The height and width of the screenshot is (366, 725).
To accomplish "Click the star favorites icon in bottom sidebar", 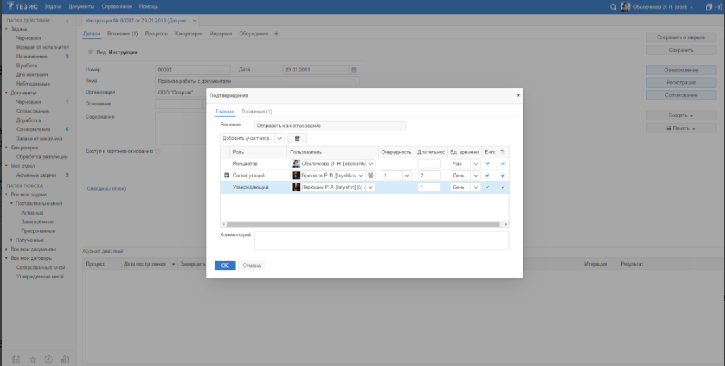I will [x=33, y=359].
